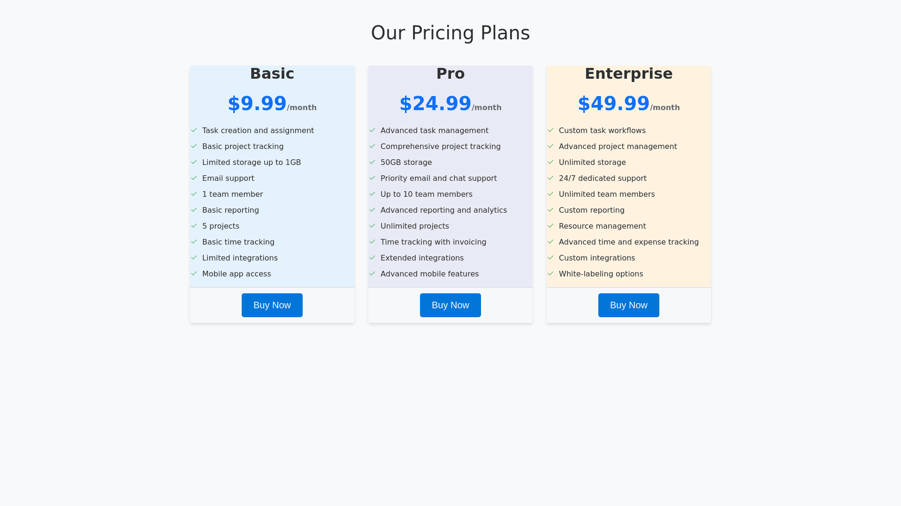The width and height of the screenshot is (901, 506).
Task: Click the $24.99 monthly price
Action: pos(435,104)
